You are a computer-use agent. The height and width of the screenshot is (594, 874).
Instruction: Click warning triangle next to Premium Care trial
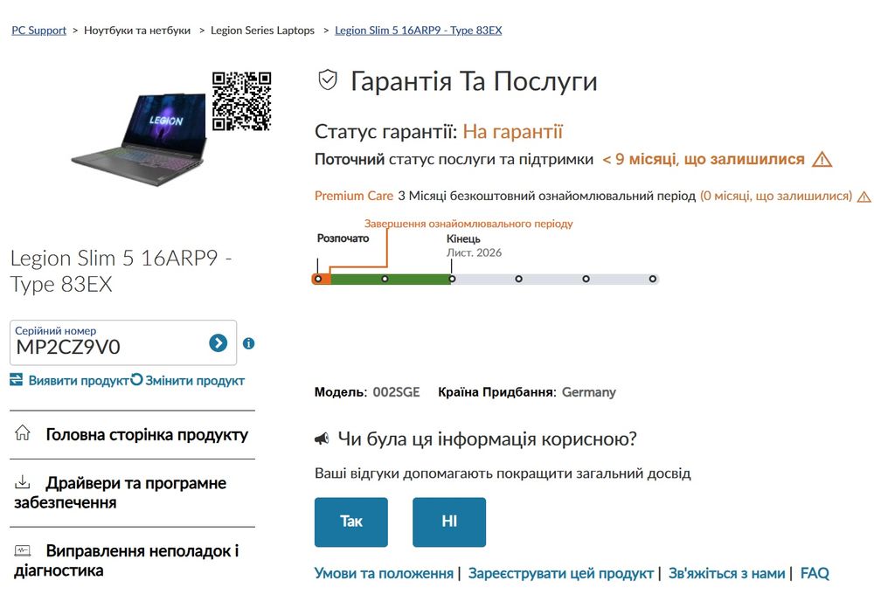864,197
